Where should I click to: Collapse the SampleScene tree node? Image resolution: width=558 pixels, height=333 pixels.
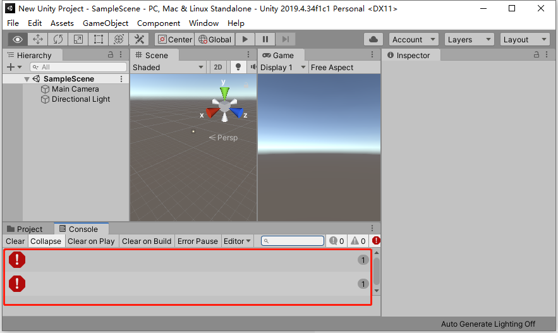[x=27, y=79]
